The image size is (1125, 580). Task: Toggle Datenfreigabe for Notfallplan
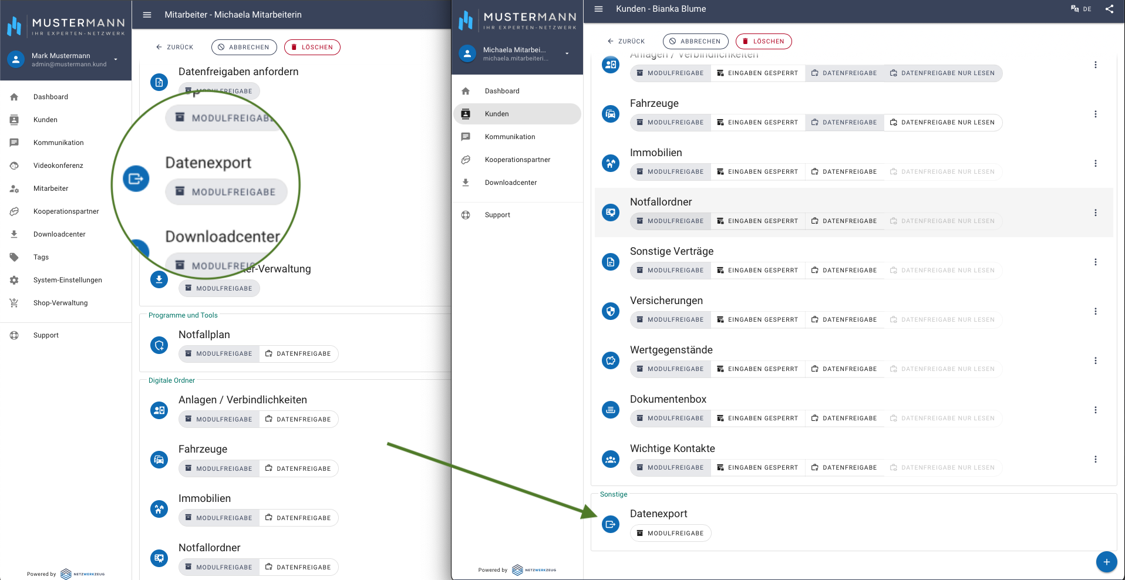coord(298,354)
